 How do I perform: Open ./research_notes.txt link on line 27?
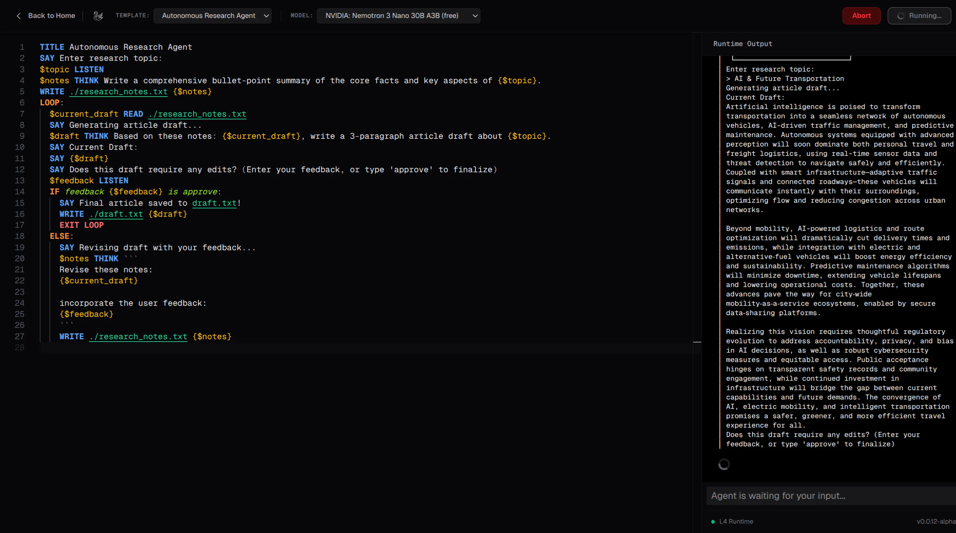[x=138, y=337]
